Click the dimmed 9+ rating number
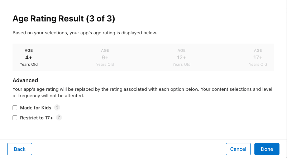This screenshot has width=287, height=158. click(105, 57)
